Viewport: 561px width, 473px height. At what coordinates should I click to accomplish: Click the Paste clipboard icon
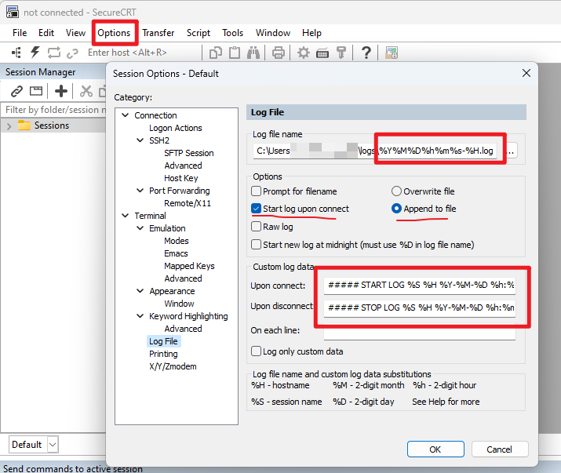coord(235,53)
